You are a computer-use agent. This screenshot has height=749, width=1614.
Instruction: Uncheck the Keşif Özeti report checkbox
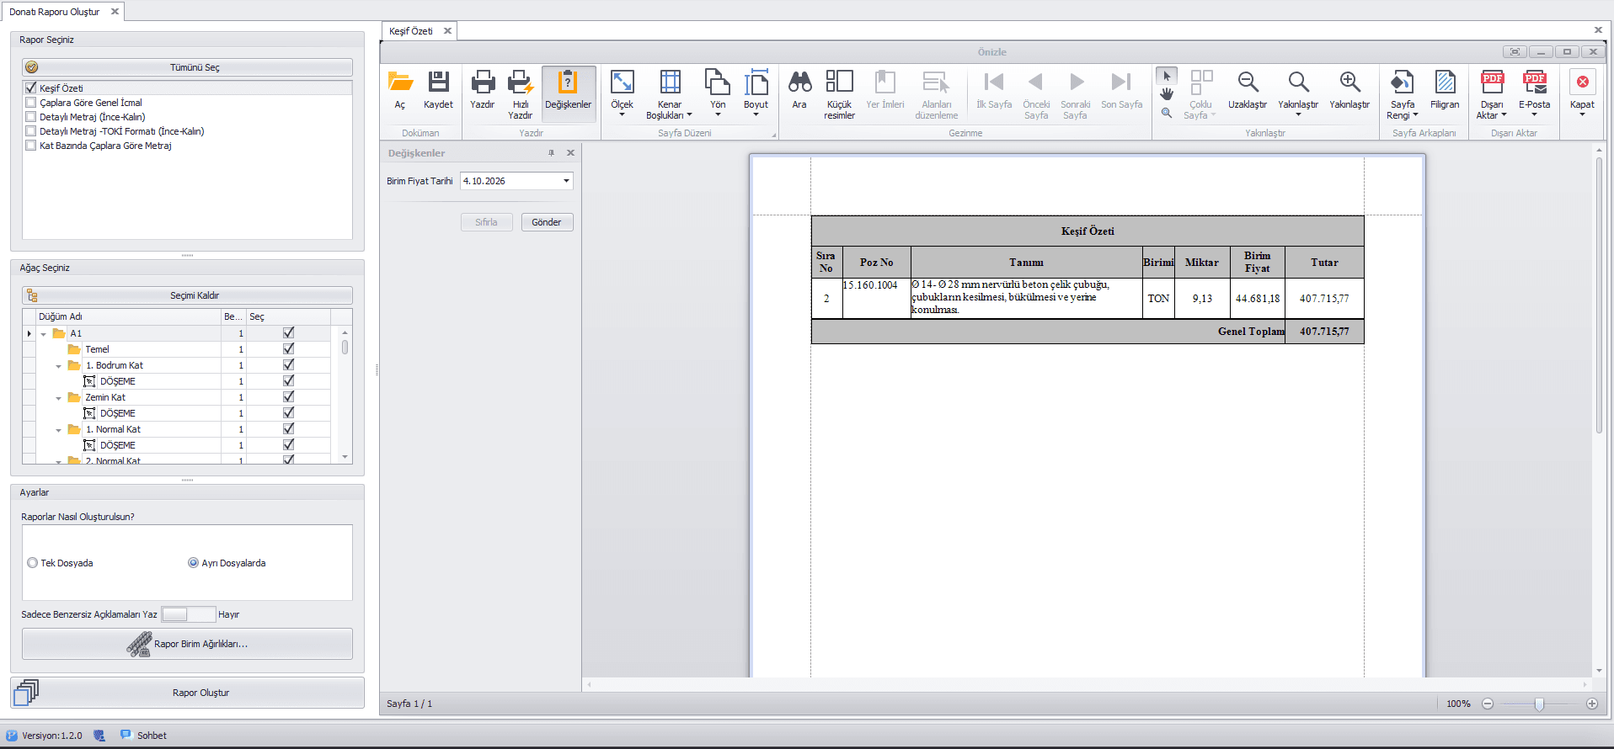pyautogui.click(x=31, y=88)
